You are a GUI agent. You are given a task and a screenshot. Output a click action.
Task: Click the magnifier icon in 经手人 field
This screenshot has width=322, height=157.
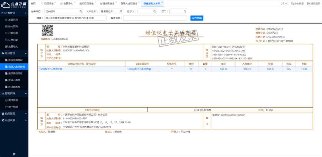tap(155, 11)
